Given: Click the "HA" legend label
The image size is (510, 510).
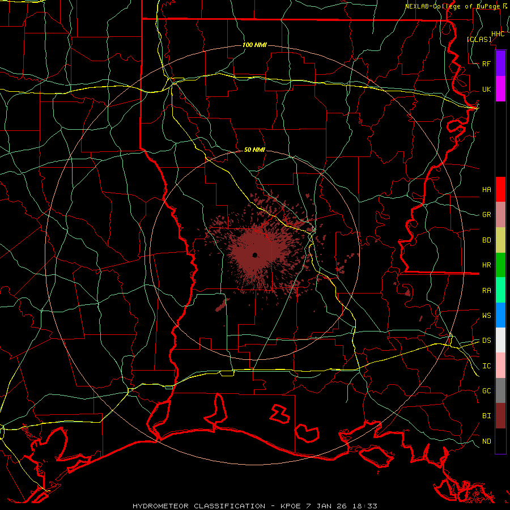Looking at the screenshot, I should click(486, 189).
